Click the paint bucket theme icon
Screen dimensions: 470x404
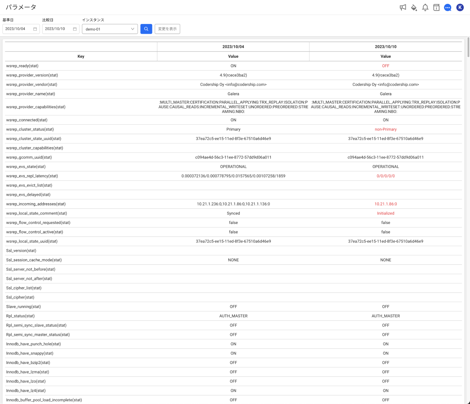414,7
